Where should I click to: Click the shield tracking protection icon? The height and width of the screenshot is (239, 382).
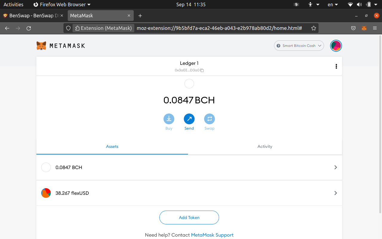click(x=68, y=28)
